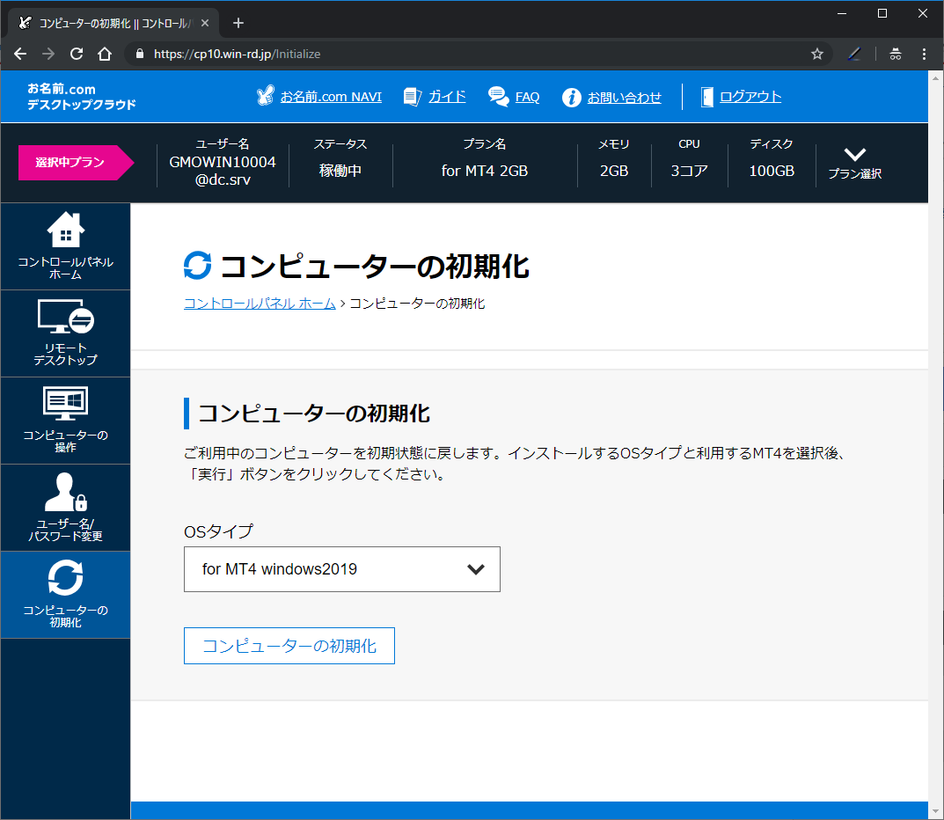Screen dimensions: 944x820
Task: Minimize the browser window
Action: click(842, 13)
